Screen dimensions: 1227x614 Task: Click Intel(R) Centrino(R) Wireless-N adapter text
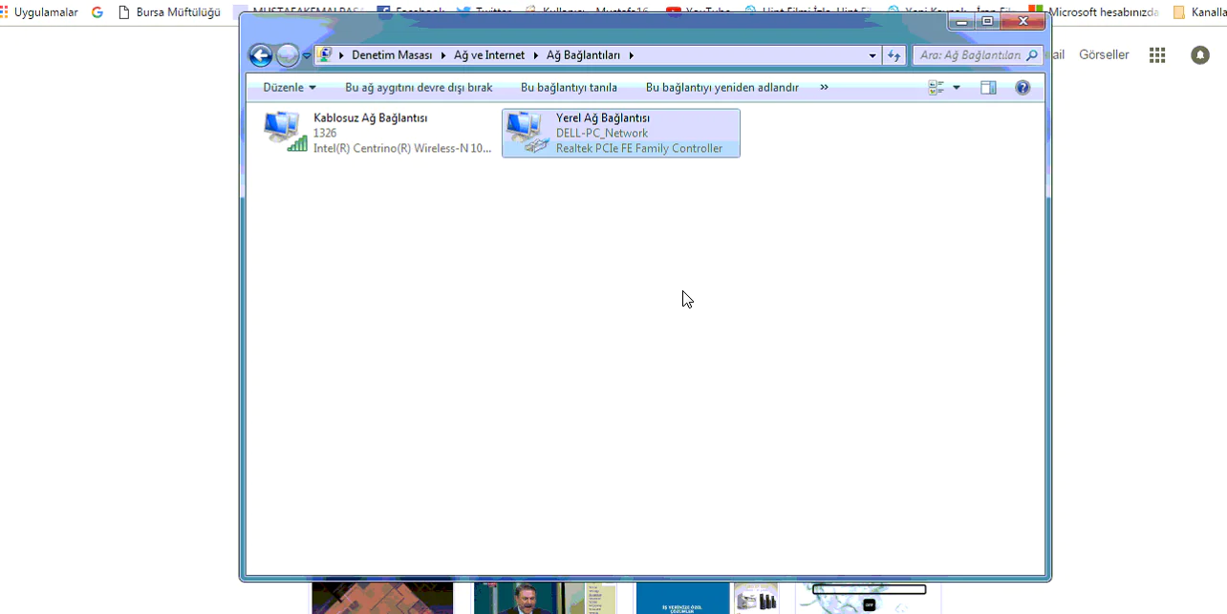click(402, 148)
